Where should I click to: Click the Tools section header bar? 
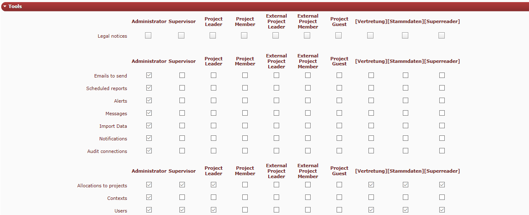pos(264,7)
